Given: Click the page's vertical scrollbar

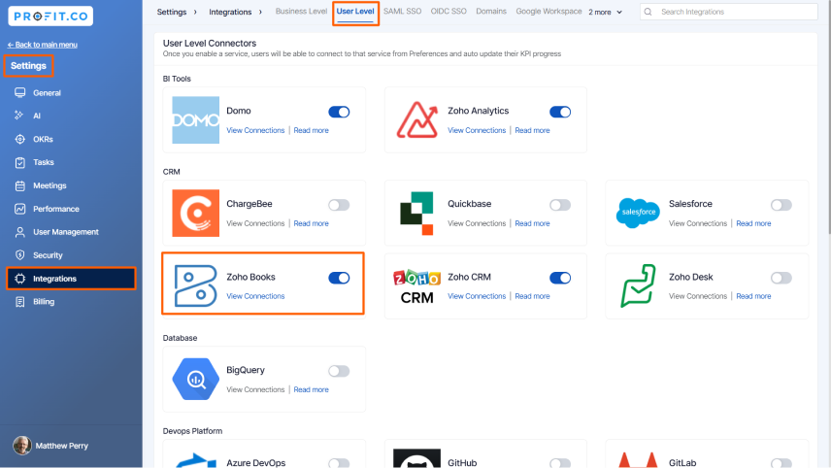Looking at the screenshot, I should click(x=828, y=117).
